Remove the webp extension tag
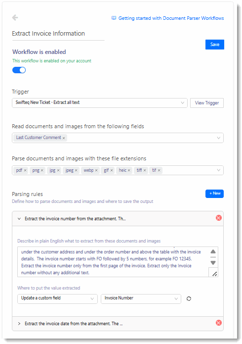This screenshot has width=242, height=344. pos(96,170)
